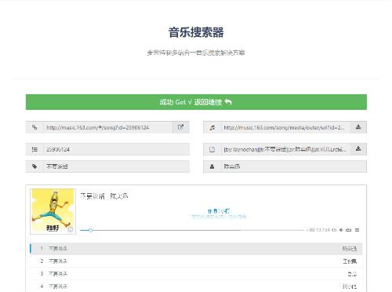
Task: Select playlist track number 3
Action: (x=196, y=274)
